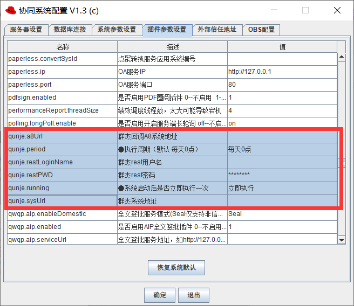Click the qwqp.aip.serviceUrl value field
The image size is (354, 306).
tap(282, 239)
